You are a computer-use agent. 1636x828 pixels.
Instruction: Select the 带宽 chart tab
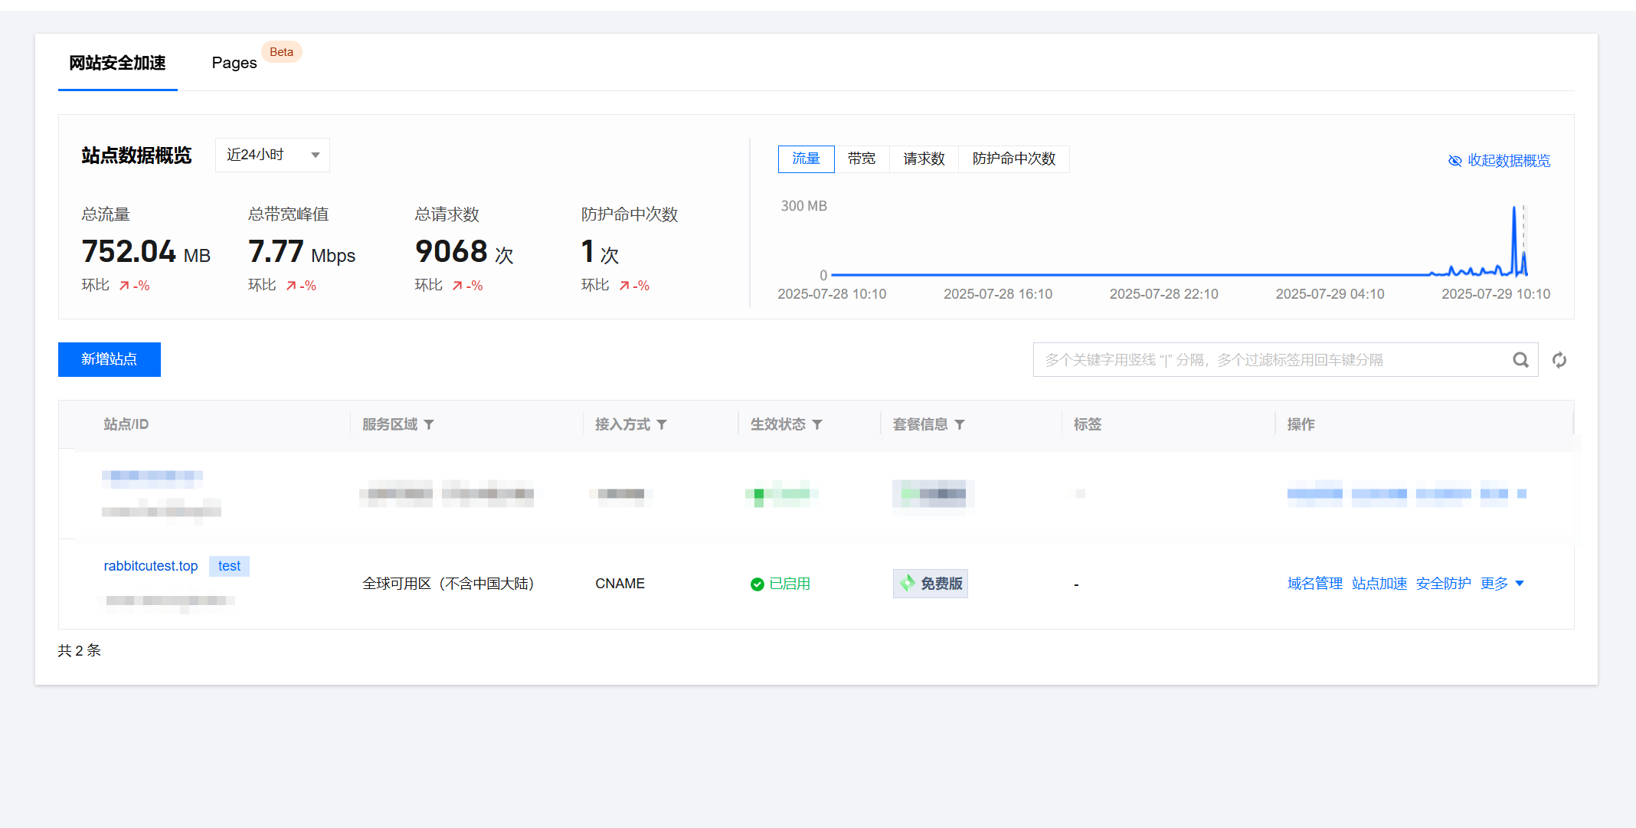pyautogui.click(x=862, y=159)
